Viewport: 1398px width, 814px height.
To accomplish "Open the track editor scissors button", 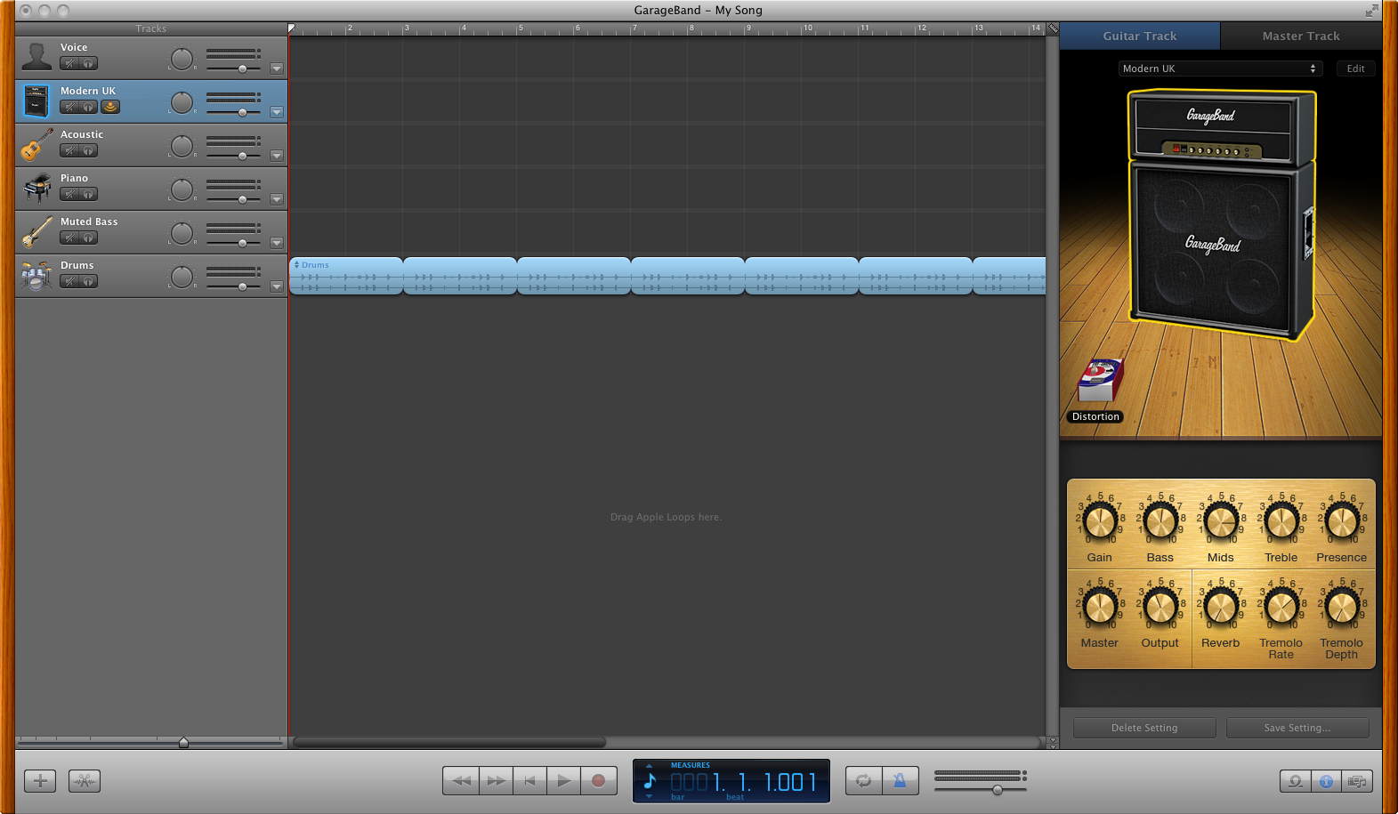I will [x=85, y=781].
